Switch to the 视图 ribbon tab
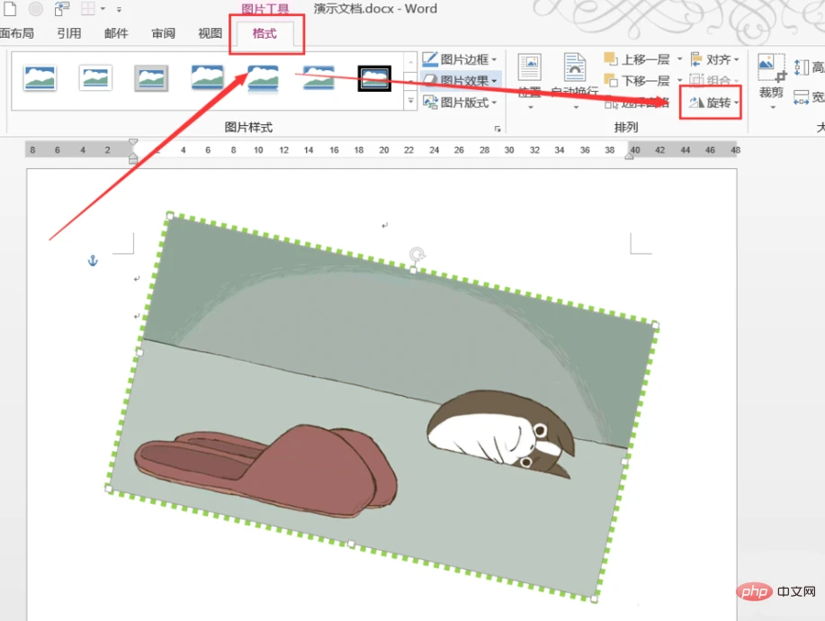The image size is (825, 621). click(210, 33)
